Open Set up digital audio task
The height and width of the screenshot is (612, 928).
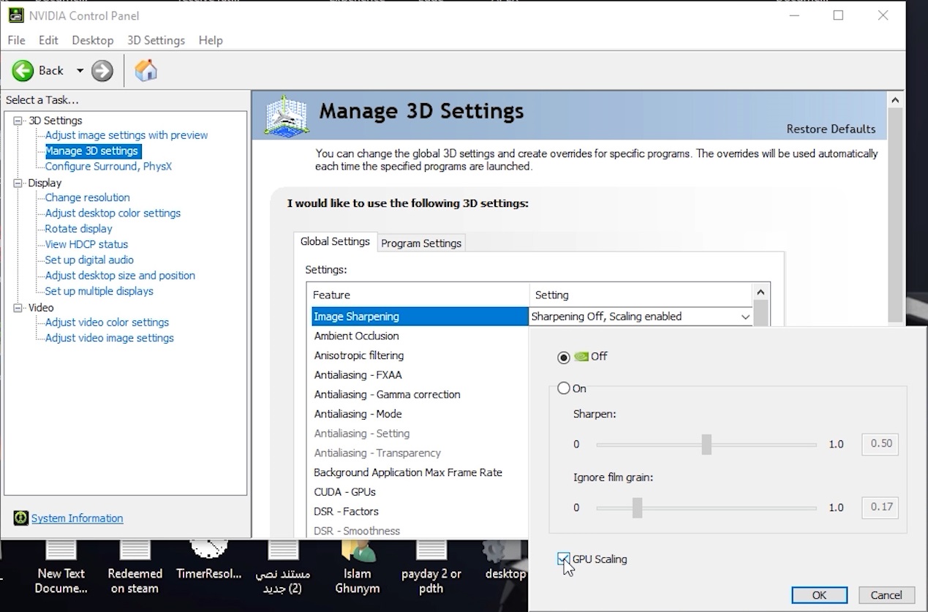coord(89,260)
